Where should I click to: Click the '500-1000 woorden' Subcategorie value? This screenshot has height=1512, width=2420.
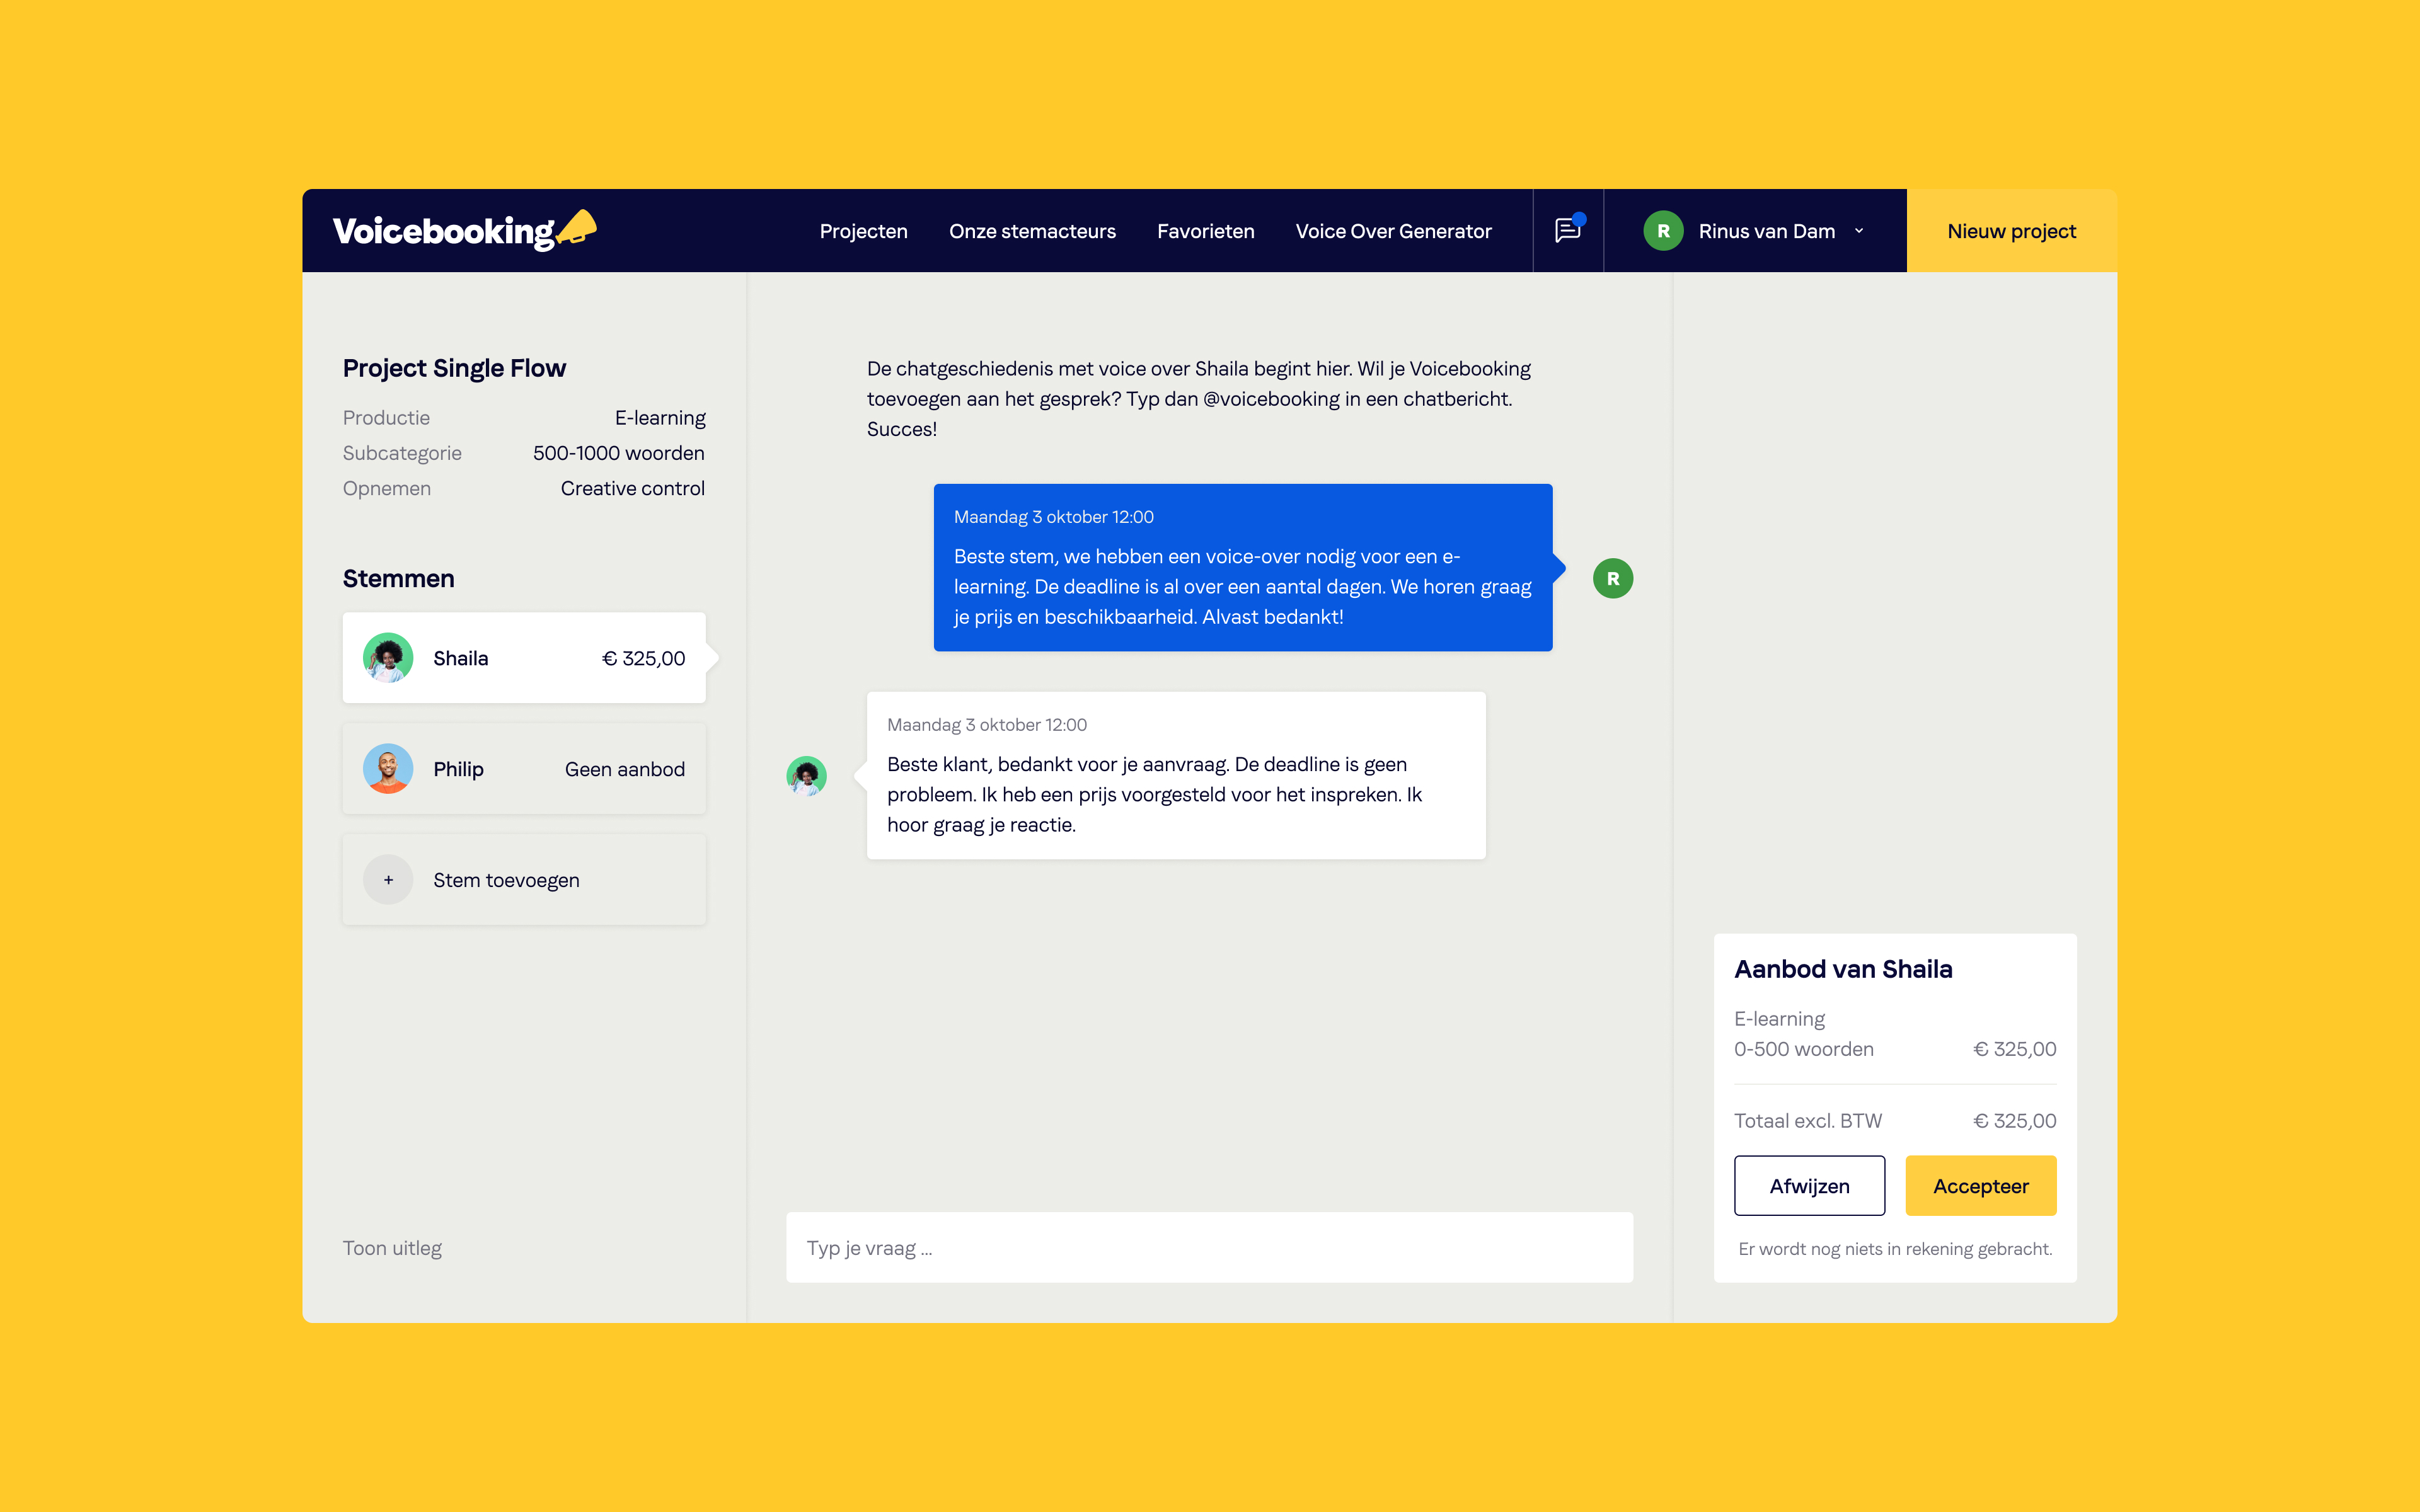(619, 453)
